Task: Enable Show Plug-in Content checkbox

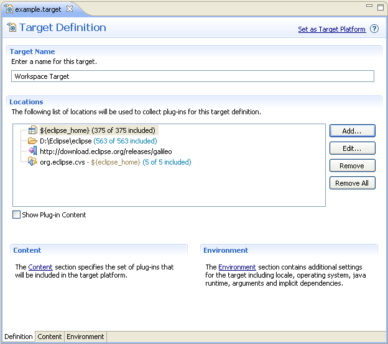Action: 17,215
